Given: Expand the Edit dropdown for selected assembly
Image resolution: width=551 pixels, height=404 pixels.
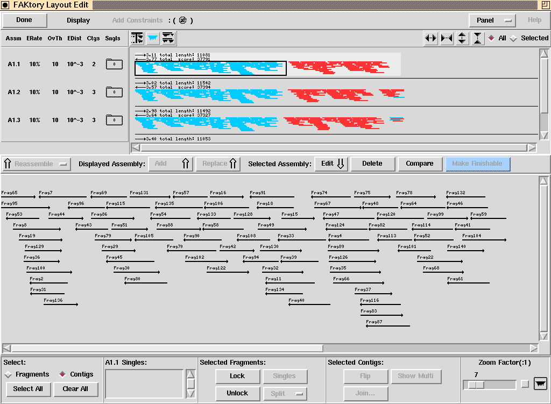Looking at the screenshot, I should point(331,164).
